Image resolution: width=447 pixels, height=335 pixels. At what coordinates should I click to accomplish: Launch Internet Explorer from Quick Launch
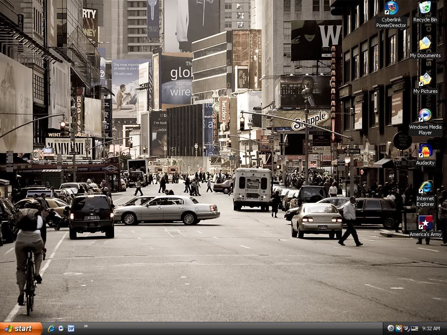click(52, 328)
